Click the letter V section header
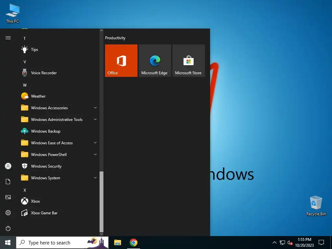 tap(25, 62)
